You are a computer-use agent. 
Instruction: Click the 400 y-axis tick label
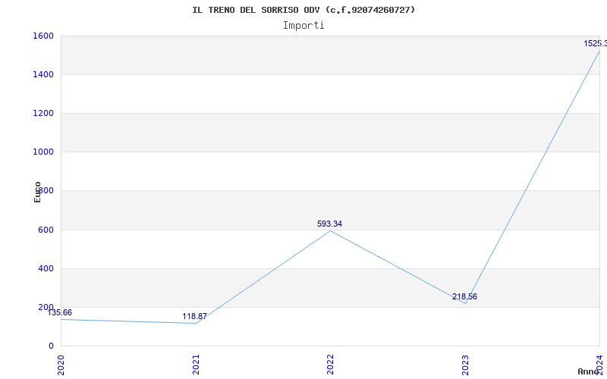click(46, 268)
